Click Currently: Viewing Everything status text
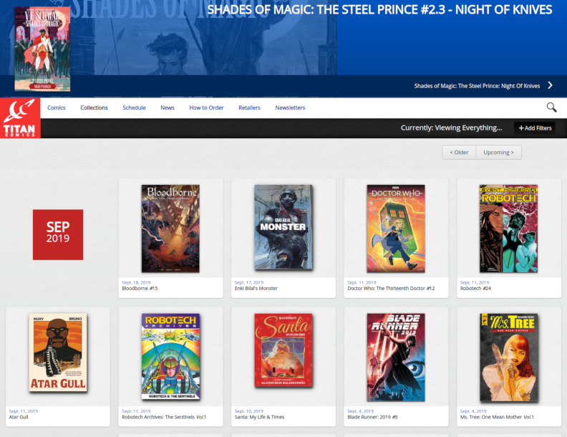567x437 pixels. [x=451, y=128]
